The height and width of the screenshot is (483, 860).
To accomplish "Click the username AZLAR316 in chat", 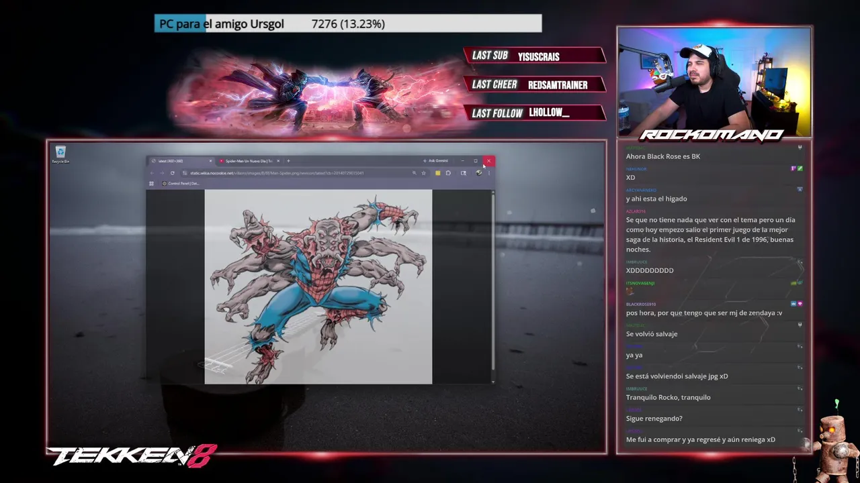I will 636,211.
